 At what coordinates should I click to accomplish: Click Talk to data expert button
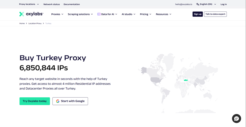215,14
